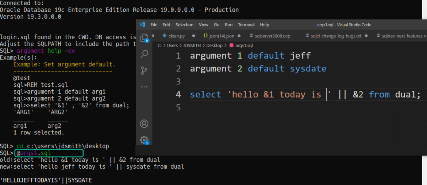Click 'sysdate' on editor line 2
The width and height of the screenshot is (427, 185).
[x=308, y=69]
